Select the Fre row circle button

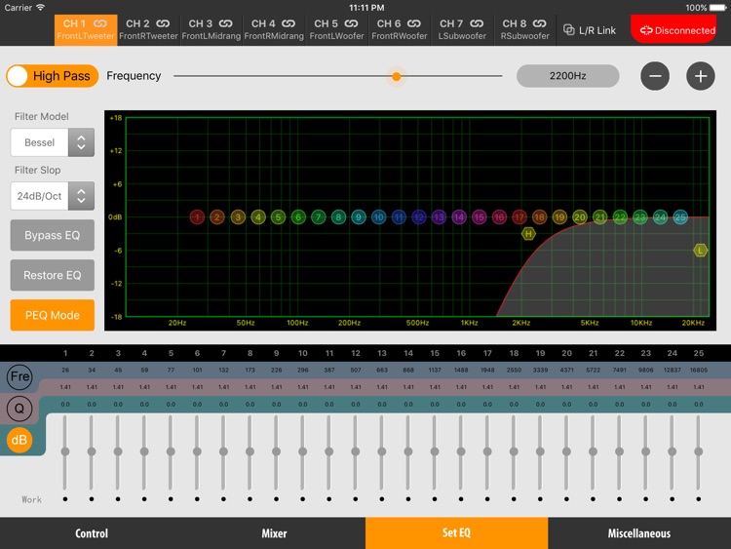pos(19,376)
